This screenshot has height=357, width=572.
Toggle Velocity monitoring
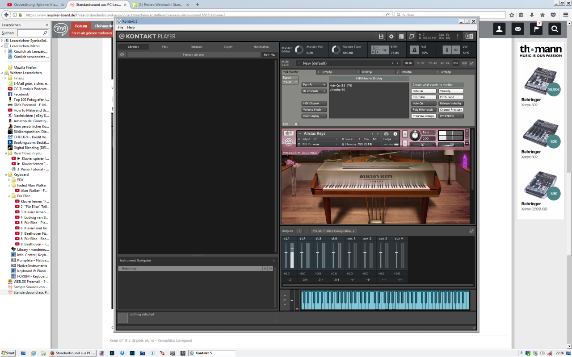click(x=451, y=91)
